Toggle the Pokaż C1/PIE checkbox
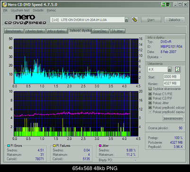 tap(150, 94)
